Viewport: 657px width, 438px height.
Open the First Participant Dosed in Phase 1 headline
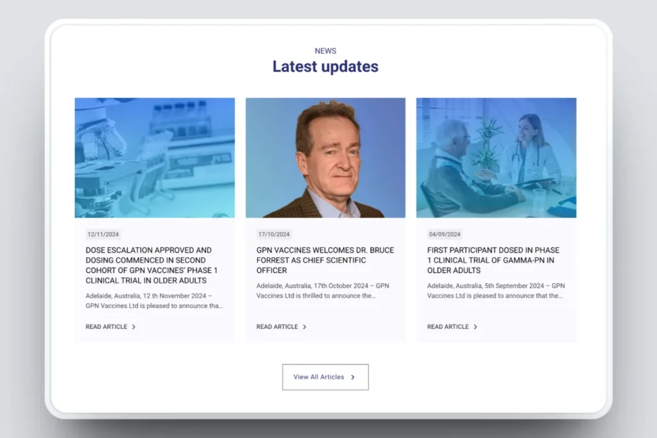coord(493,260)
